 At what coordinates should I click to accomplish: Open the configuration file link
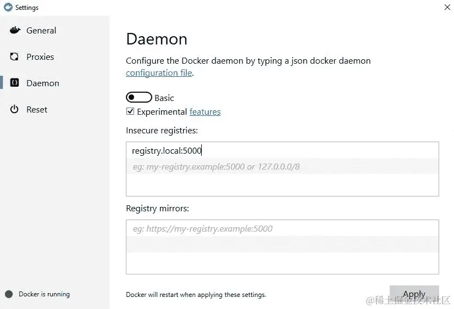click(x=159, y=73)
